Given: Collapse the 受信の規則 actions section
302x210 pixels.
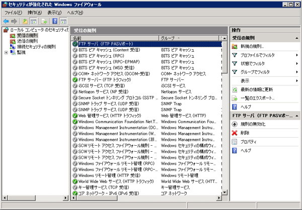Looking at the screenshot, I should 297,38.
